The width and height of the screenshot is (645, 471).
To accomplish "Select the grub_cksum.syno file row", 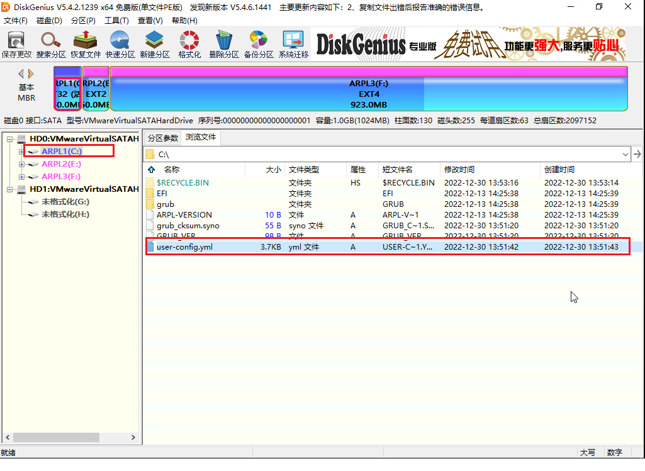I will pyautogui.click(x=394, y=226).
